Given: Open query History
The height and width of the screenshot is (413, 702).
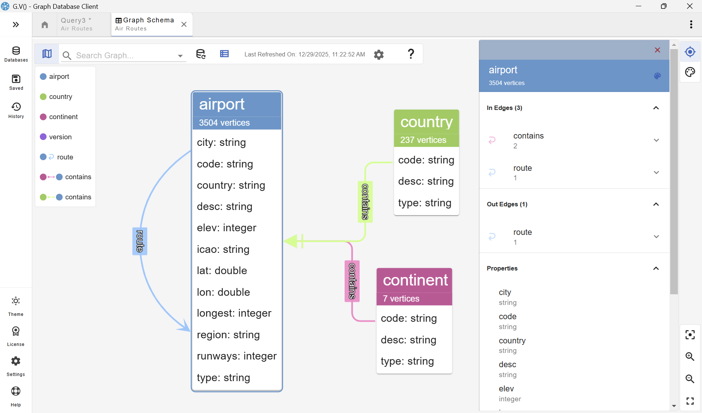Looking at the screenshot, I should (x=16, y=110).
